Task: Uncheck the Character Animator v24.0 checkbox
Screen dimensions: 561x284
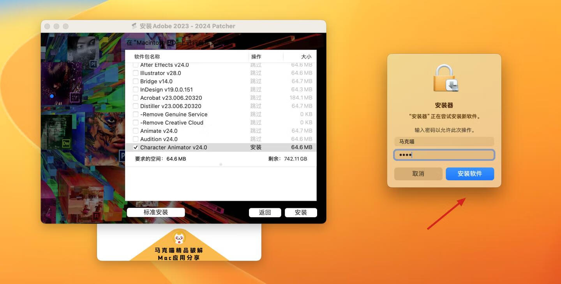Action: [136, 147]
